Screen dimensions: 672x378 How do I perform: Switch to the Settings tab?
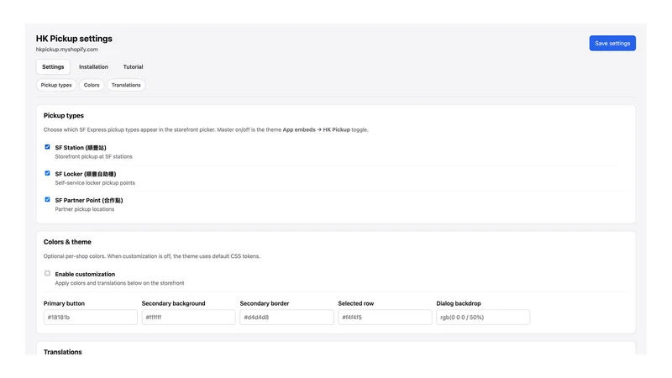pyautogui.click(x=53, y=67)
